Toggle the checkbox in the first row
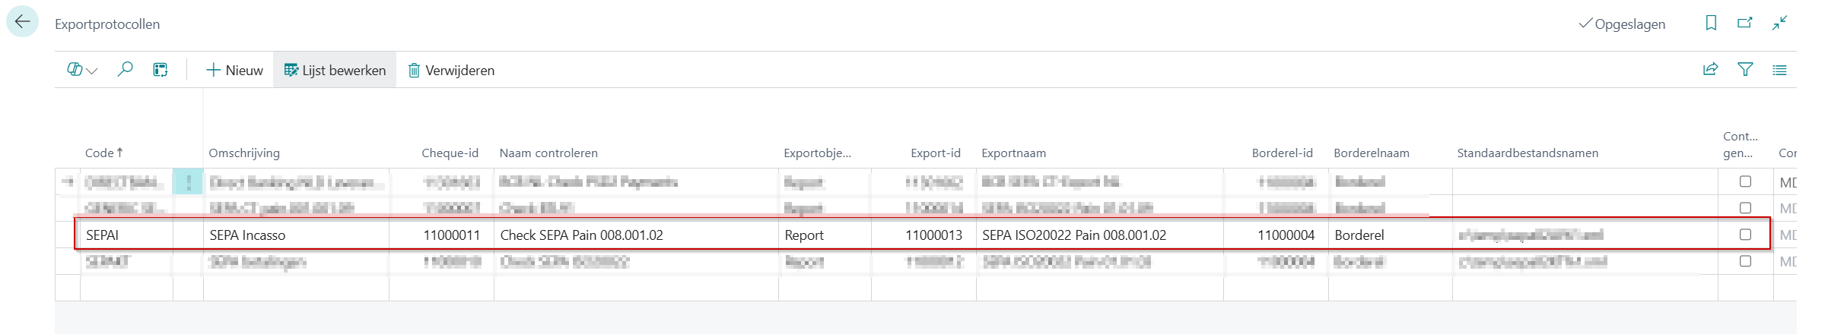 (1745, 181)
